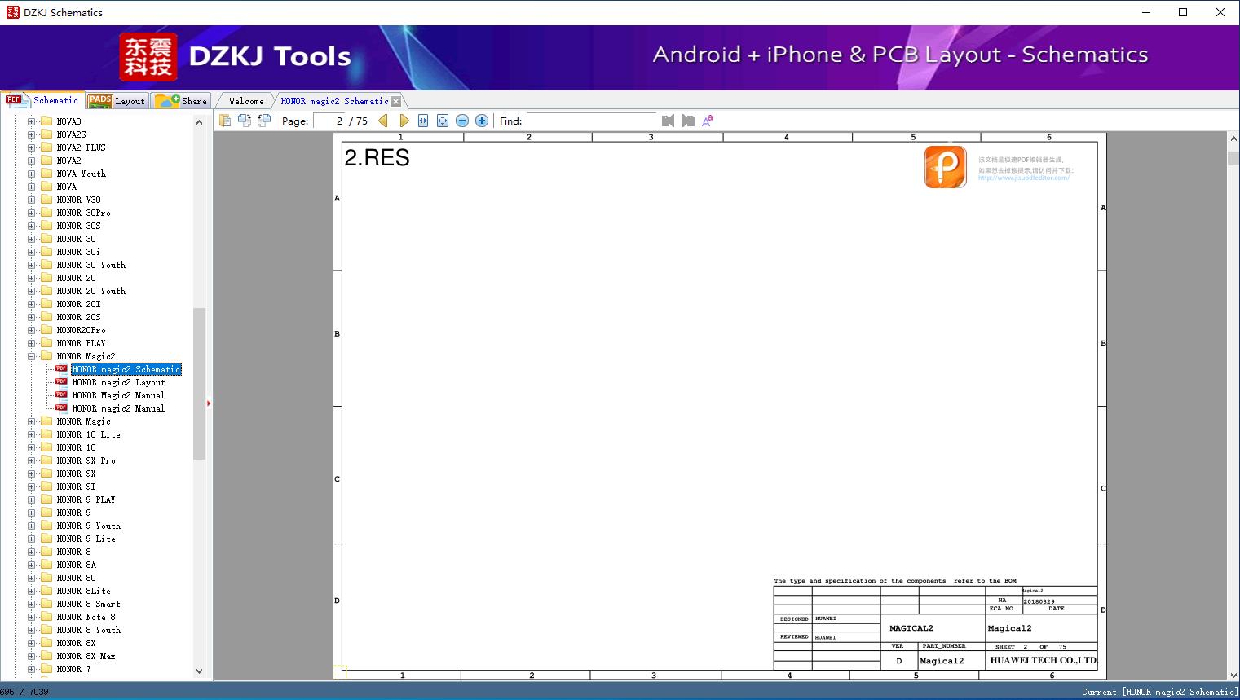
Task: Click the document view scroll down arrow
Action: 1233,674
